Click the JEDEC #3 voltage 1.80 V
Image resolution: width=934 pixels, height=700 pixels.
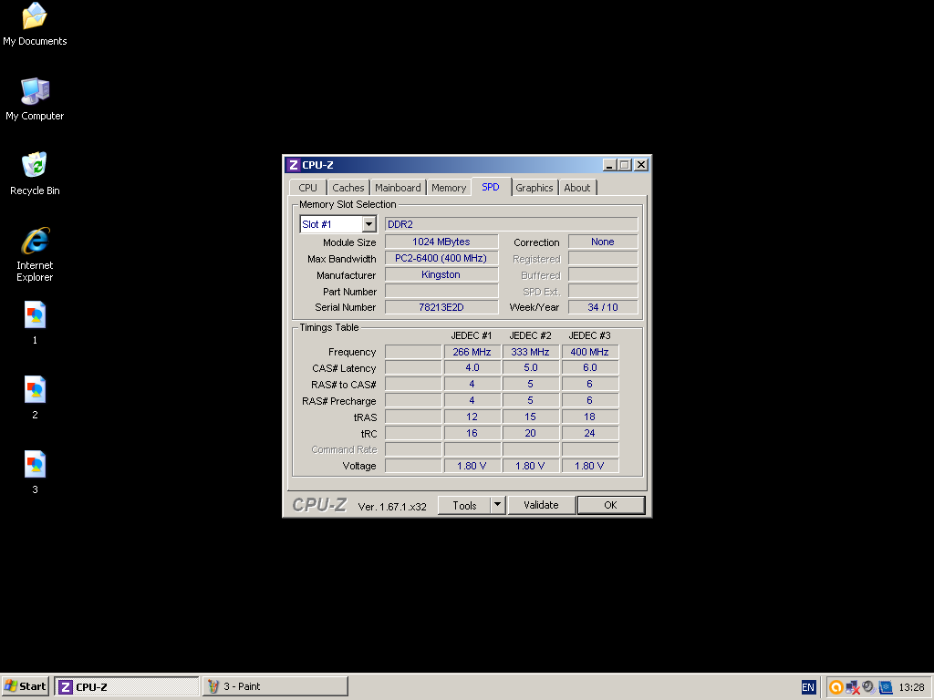590,466
